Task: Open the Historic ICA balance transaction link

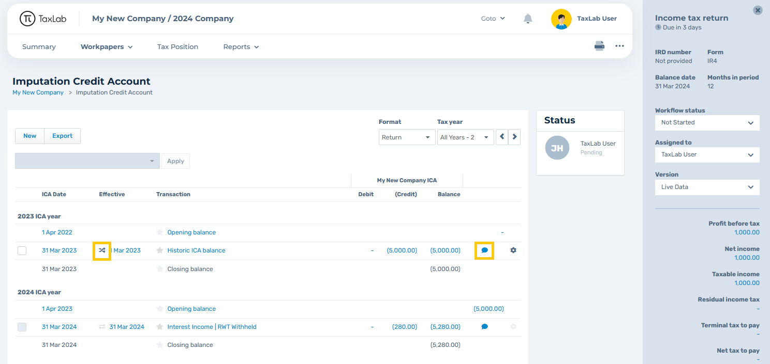Action: click(196, 250)
